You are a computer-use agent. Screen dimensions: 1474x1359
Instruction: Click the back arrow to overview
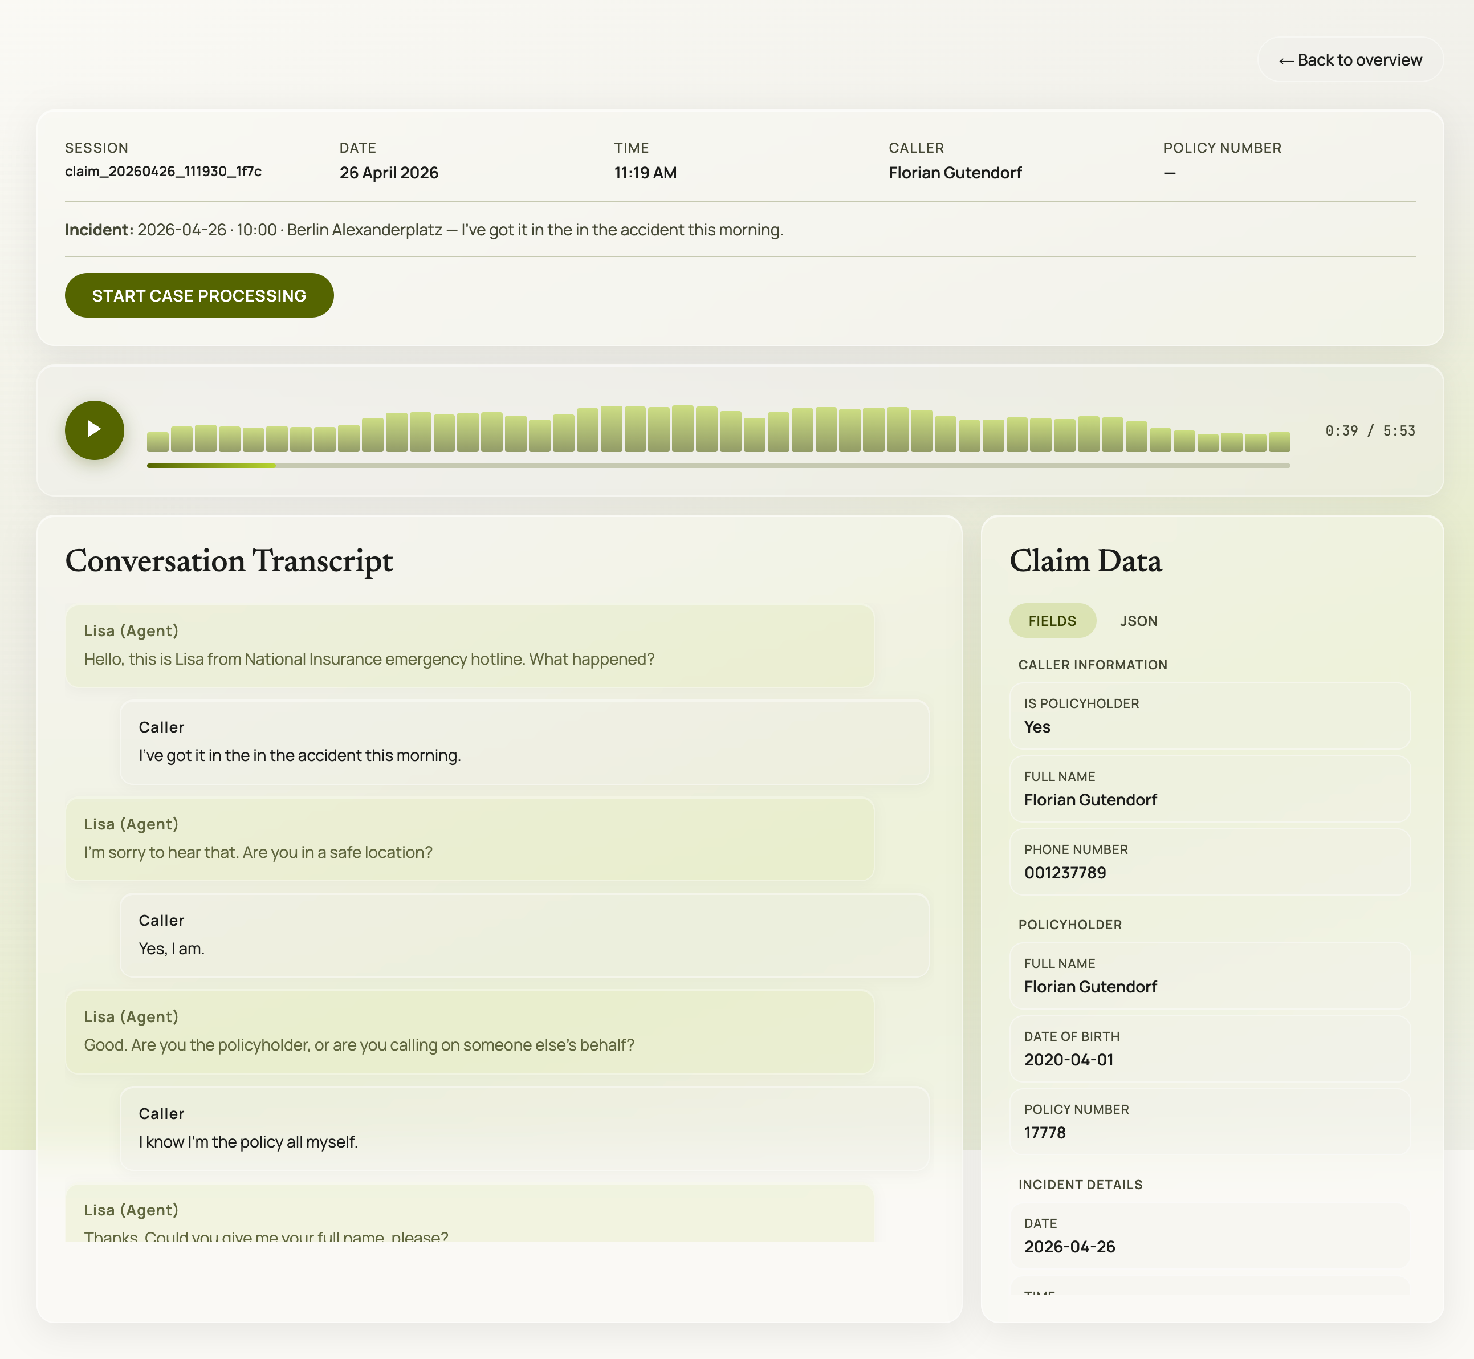tap(1286, 59)
